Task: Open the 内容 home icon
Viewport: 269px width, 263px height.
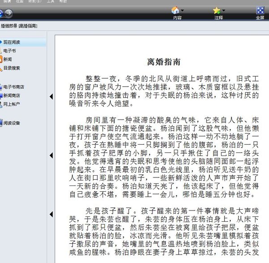Action: 175,10
